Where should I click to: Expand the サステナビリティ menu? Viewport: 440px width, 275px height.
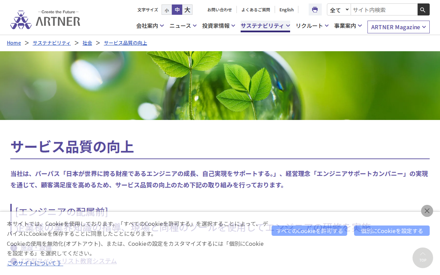[265, 26]
